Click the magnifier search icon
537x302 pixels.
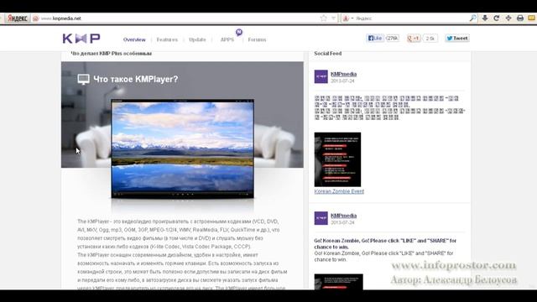pos(472,18)
